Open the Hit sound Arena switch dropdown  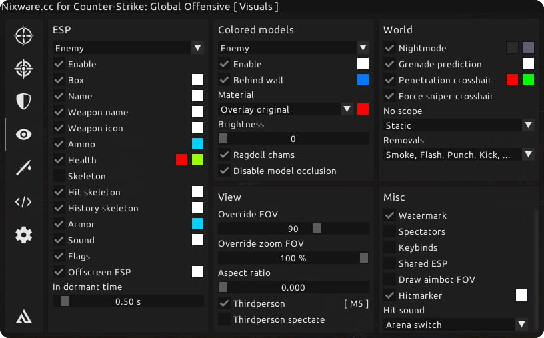[455, 325]
